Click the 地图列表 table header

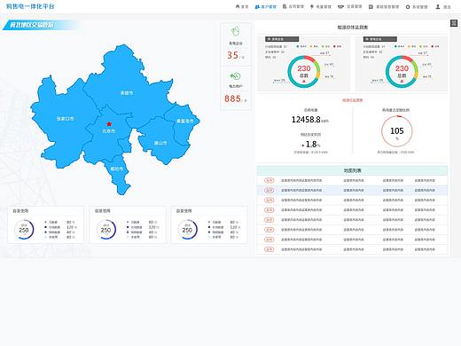[352, 170]
